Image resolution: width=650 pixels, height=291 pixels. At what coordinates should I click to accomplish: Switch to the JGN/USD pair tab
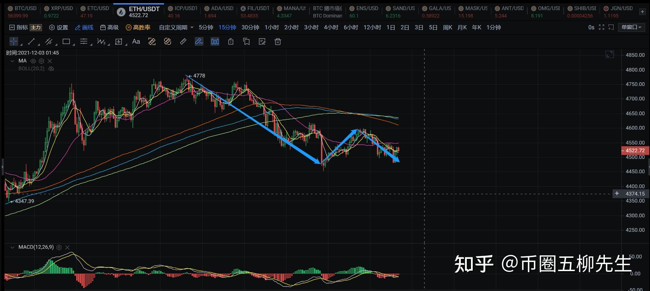point(618,12)
